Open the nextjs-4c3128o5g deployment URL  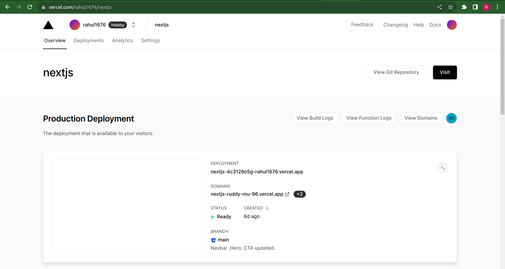(x=257, y=172)
